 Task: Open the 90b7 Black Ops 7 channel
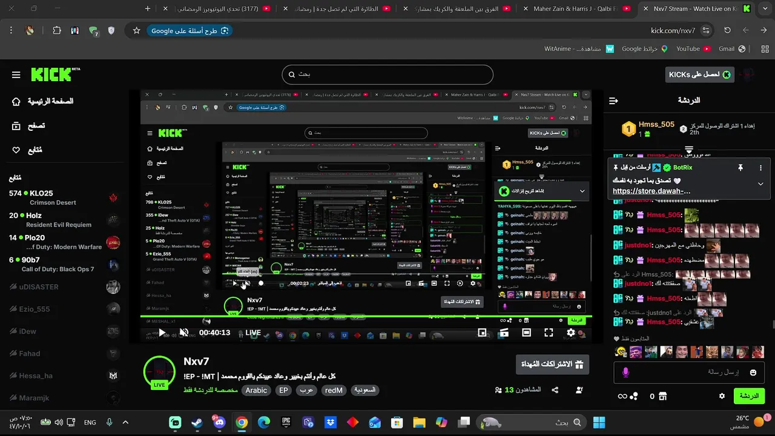64,264
